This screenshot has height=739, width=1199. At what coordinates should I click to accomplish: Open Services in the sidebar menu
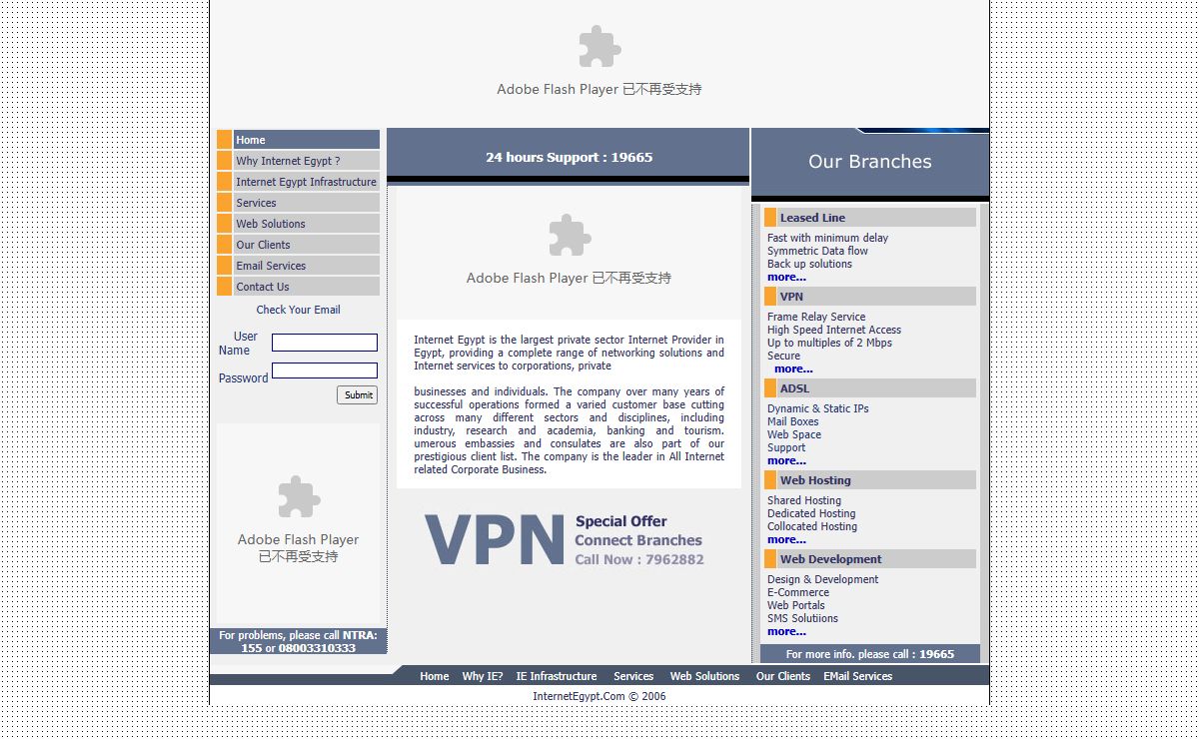coord(307,203)
